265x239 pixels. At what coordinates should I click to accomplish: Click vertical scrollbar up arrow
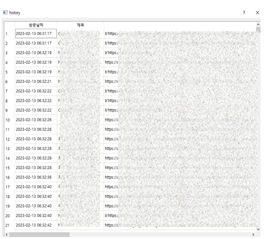click(x=258, y=24)
